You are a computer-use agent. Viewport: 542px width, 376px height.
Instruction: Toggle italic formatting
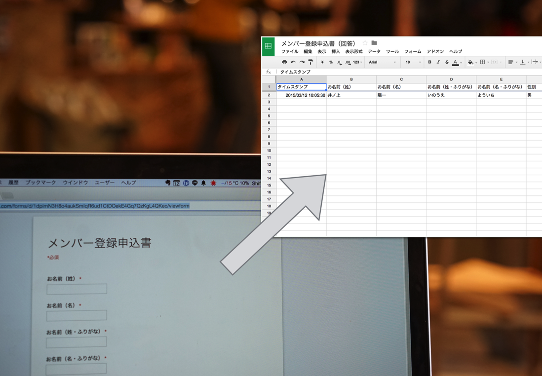point(438,62)
